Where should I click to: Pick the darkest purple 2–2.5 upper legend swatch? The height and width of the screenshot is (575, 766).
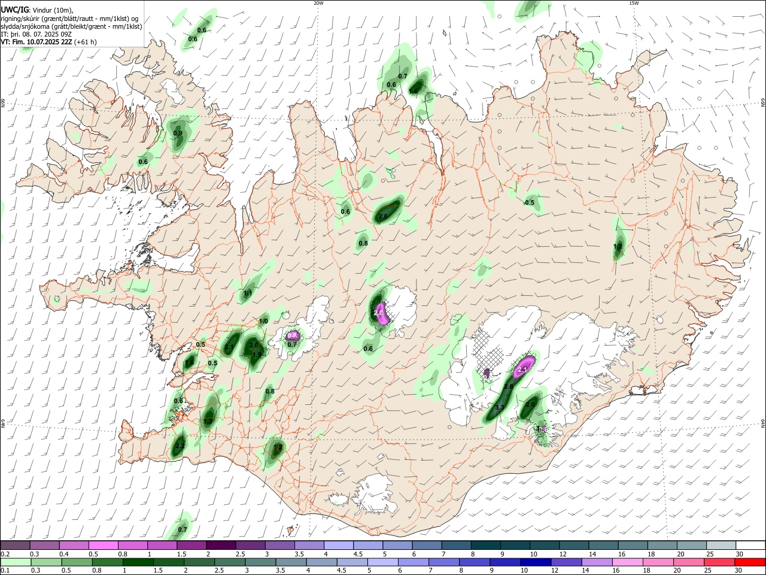click(221, 546)
